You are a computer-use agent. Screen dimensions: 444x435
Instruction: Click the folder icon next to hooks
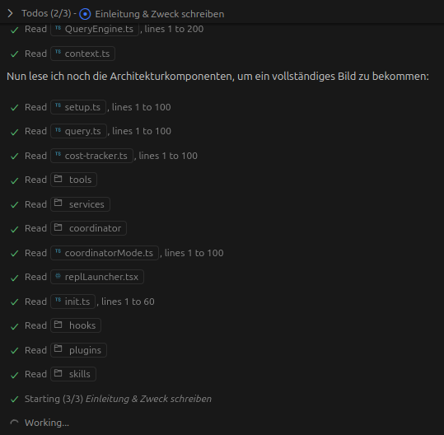click(58, 324)
